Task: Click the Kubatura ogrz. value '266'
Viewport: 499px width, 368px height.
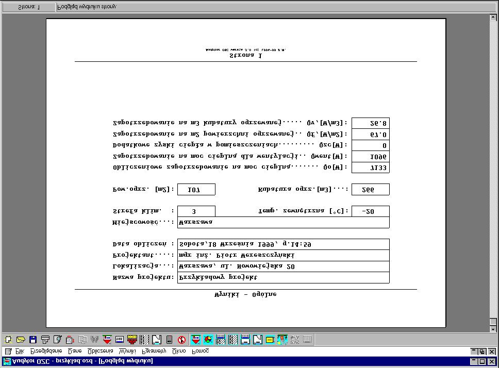Action: 371,190
